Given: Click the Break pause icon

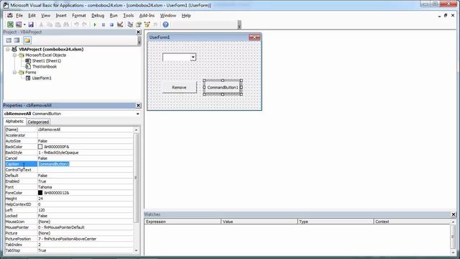Looking at the screenshot, I should (103, 24).
